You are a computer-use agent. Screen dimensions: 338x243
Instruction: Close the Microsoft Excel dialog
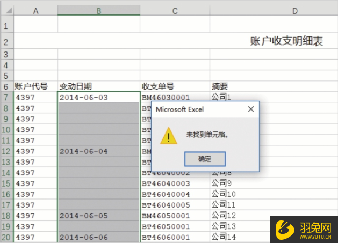click(x=251, y=109)
